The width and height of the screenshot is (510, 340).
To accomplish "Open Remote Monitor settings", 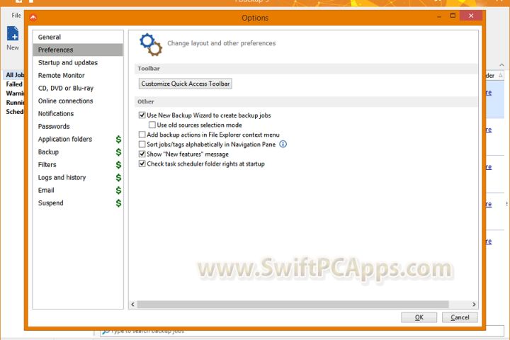I will pos(78,76).
